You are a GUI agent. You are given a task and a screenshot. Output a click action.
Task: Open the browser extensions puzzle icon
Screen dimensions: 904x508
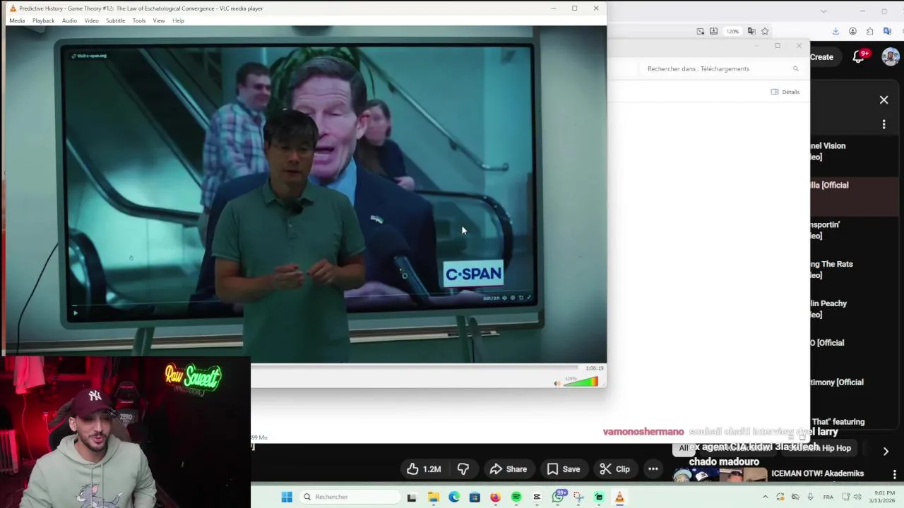870,31
